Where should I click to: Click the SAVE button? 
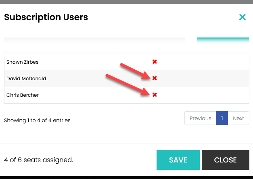(178, 160)
